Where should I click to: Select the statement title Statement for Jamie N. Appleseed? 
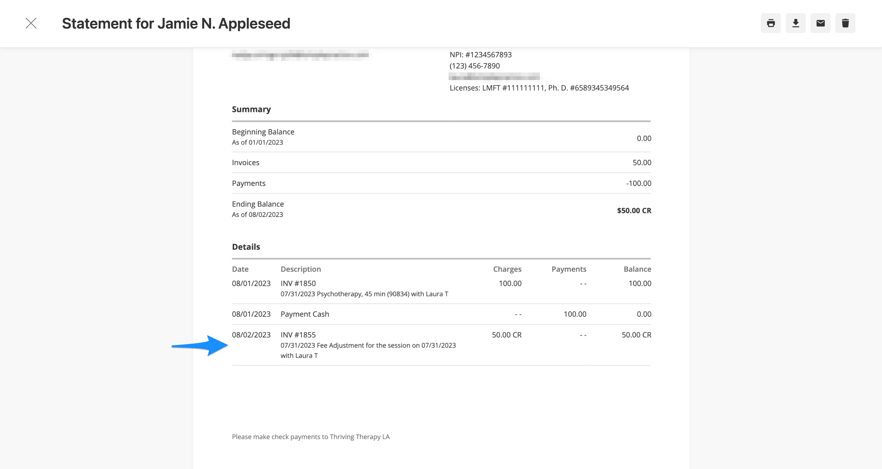pyautogui.click(x=176, y=23)
